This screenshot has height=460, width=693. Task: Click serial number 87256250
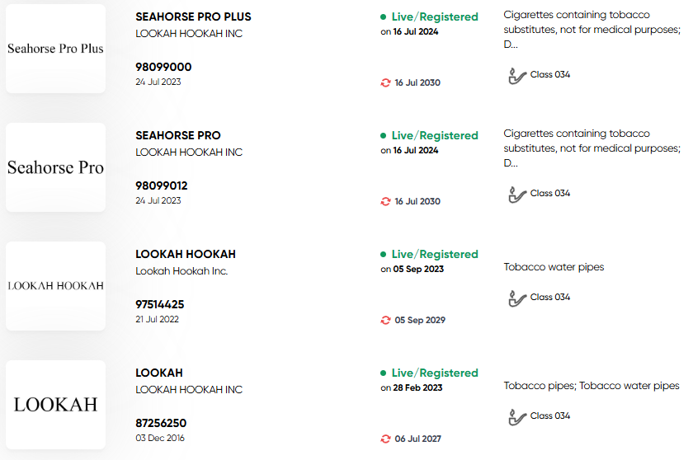pyautogui.click(x=161, y=424)
